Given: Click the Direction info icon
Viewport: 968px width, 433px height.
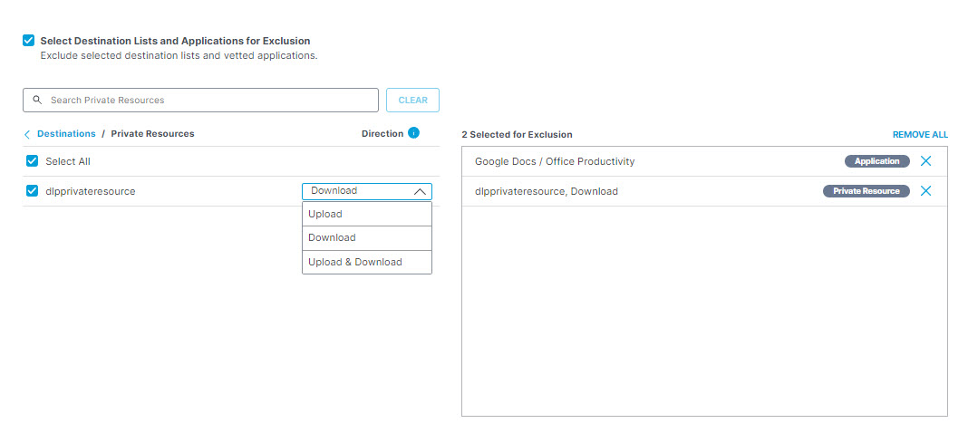Looking at the screenshot, I should tap(413, 132).
